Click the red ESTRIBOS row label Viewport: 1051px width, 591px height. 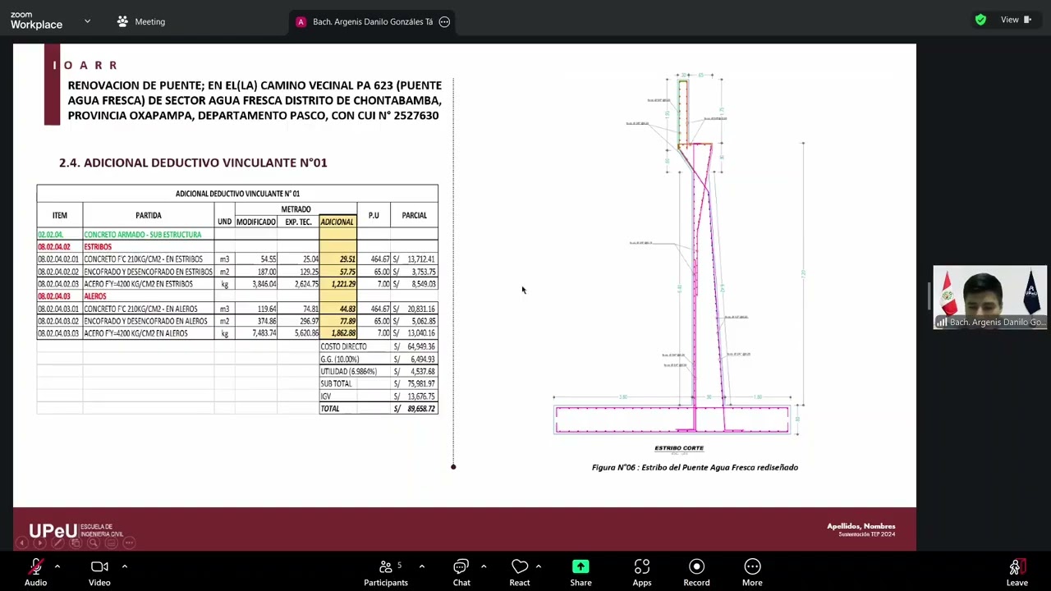point(98,246)
